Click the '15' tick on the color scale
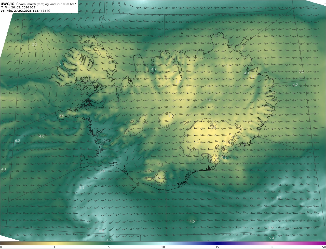Viewport: 326px width, 249px height. click(217, 247)
